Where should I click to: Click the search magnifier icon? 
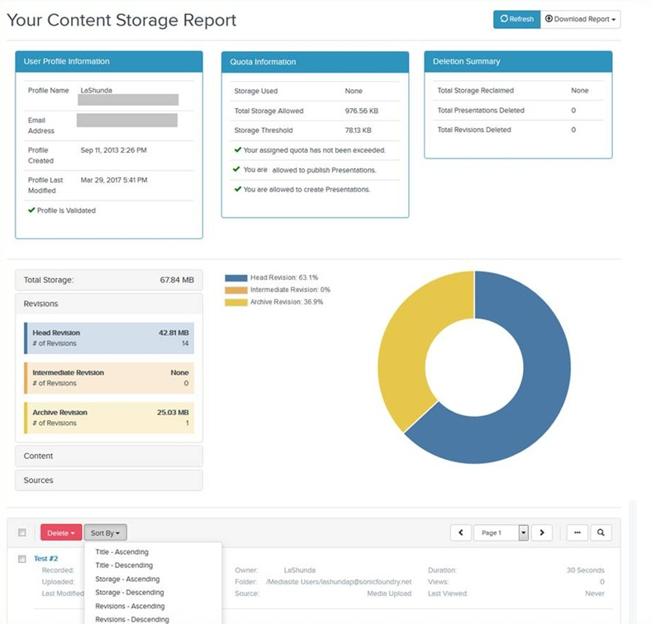[x=601, y=533]
